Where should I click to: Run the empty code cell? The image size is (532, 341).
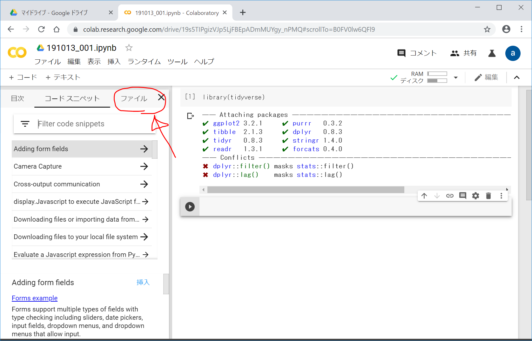(x=190, y=207)
